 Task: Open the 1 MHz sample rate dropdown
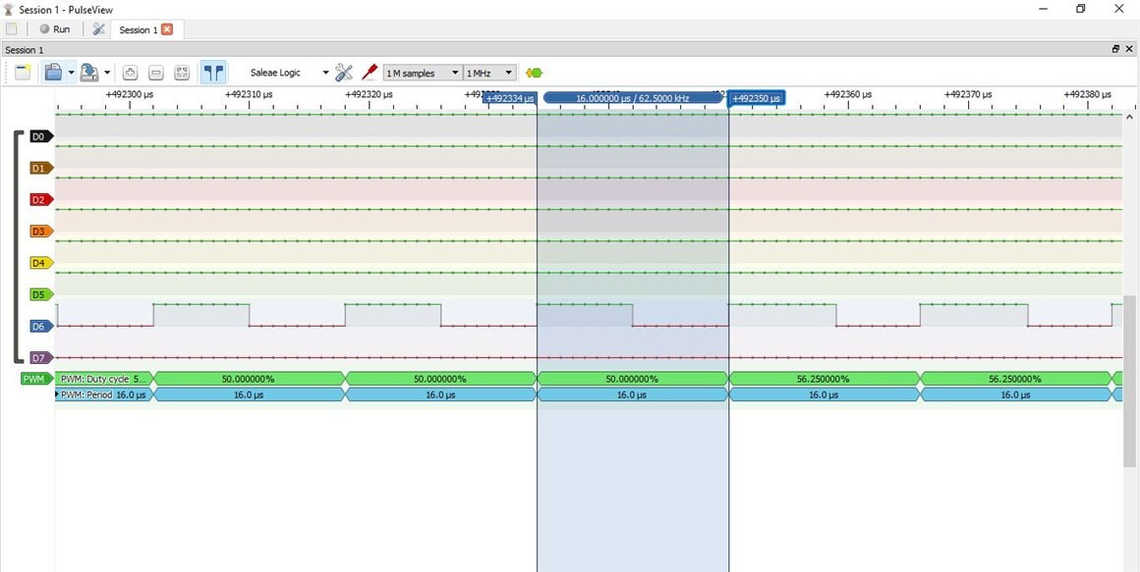(489, 74)
